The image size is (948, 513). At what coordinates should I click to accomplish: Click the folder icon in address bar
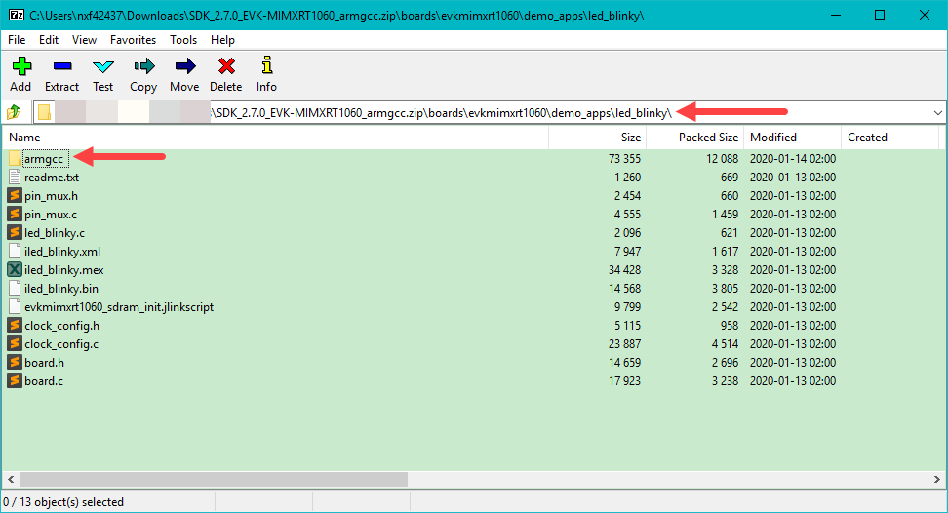coord(44,112)
